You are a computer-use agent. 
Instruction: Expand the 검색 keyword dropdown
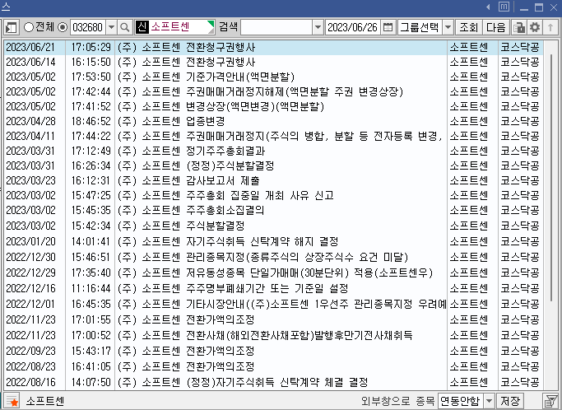coord(318,27)
